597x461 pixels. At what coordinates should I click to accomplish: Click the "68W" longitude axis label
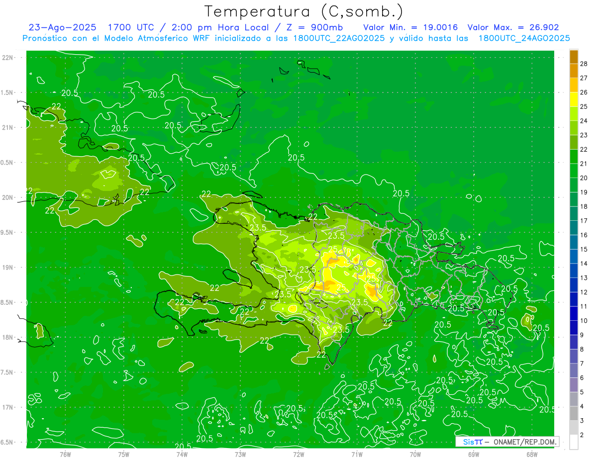(532, 454)
